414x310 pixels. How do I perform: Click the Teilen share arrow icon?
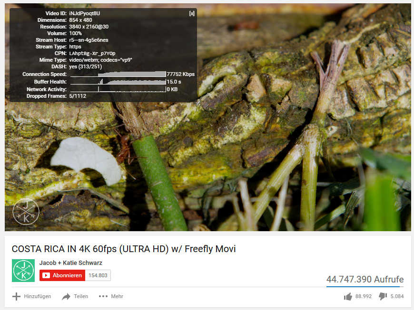66,297
